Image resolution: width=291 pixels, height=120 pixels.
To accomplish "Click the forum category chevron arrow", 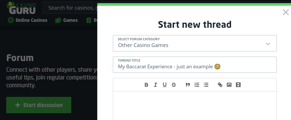I will pos(268,44).
